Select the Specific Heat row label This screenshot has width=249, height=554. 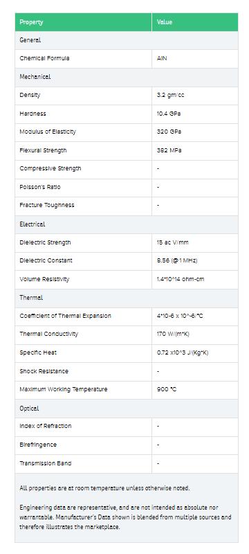coord(38,352)
